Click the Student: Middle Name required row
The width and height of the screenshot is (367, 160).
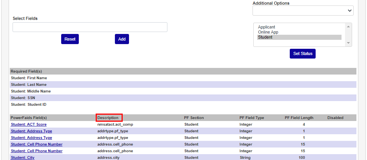click(x=183, y=91)
